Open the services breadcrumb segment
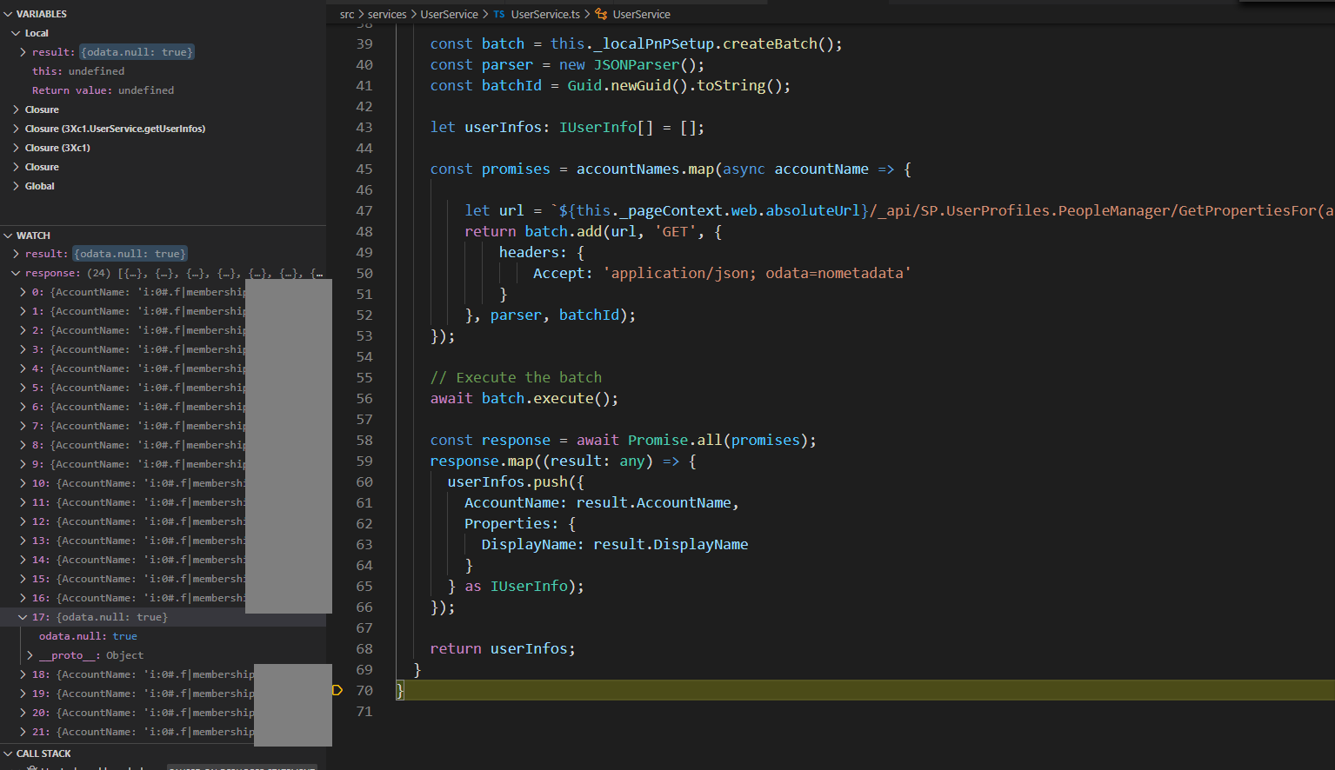Viewport: 1335px width, 770px height. (x=387, y=14)
